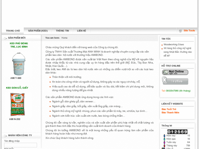
Task: Select the THÔNG TIN menu item
Action: coord(62,31)
